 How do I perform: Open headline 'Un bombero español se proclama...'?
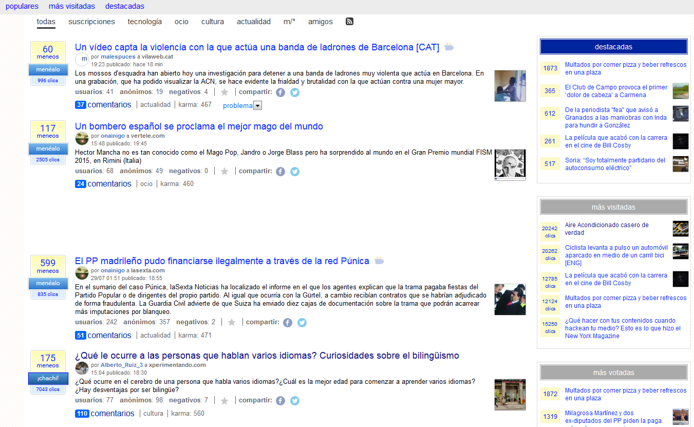[199, 126]
